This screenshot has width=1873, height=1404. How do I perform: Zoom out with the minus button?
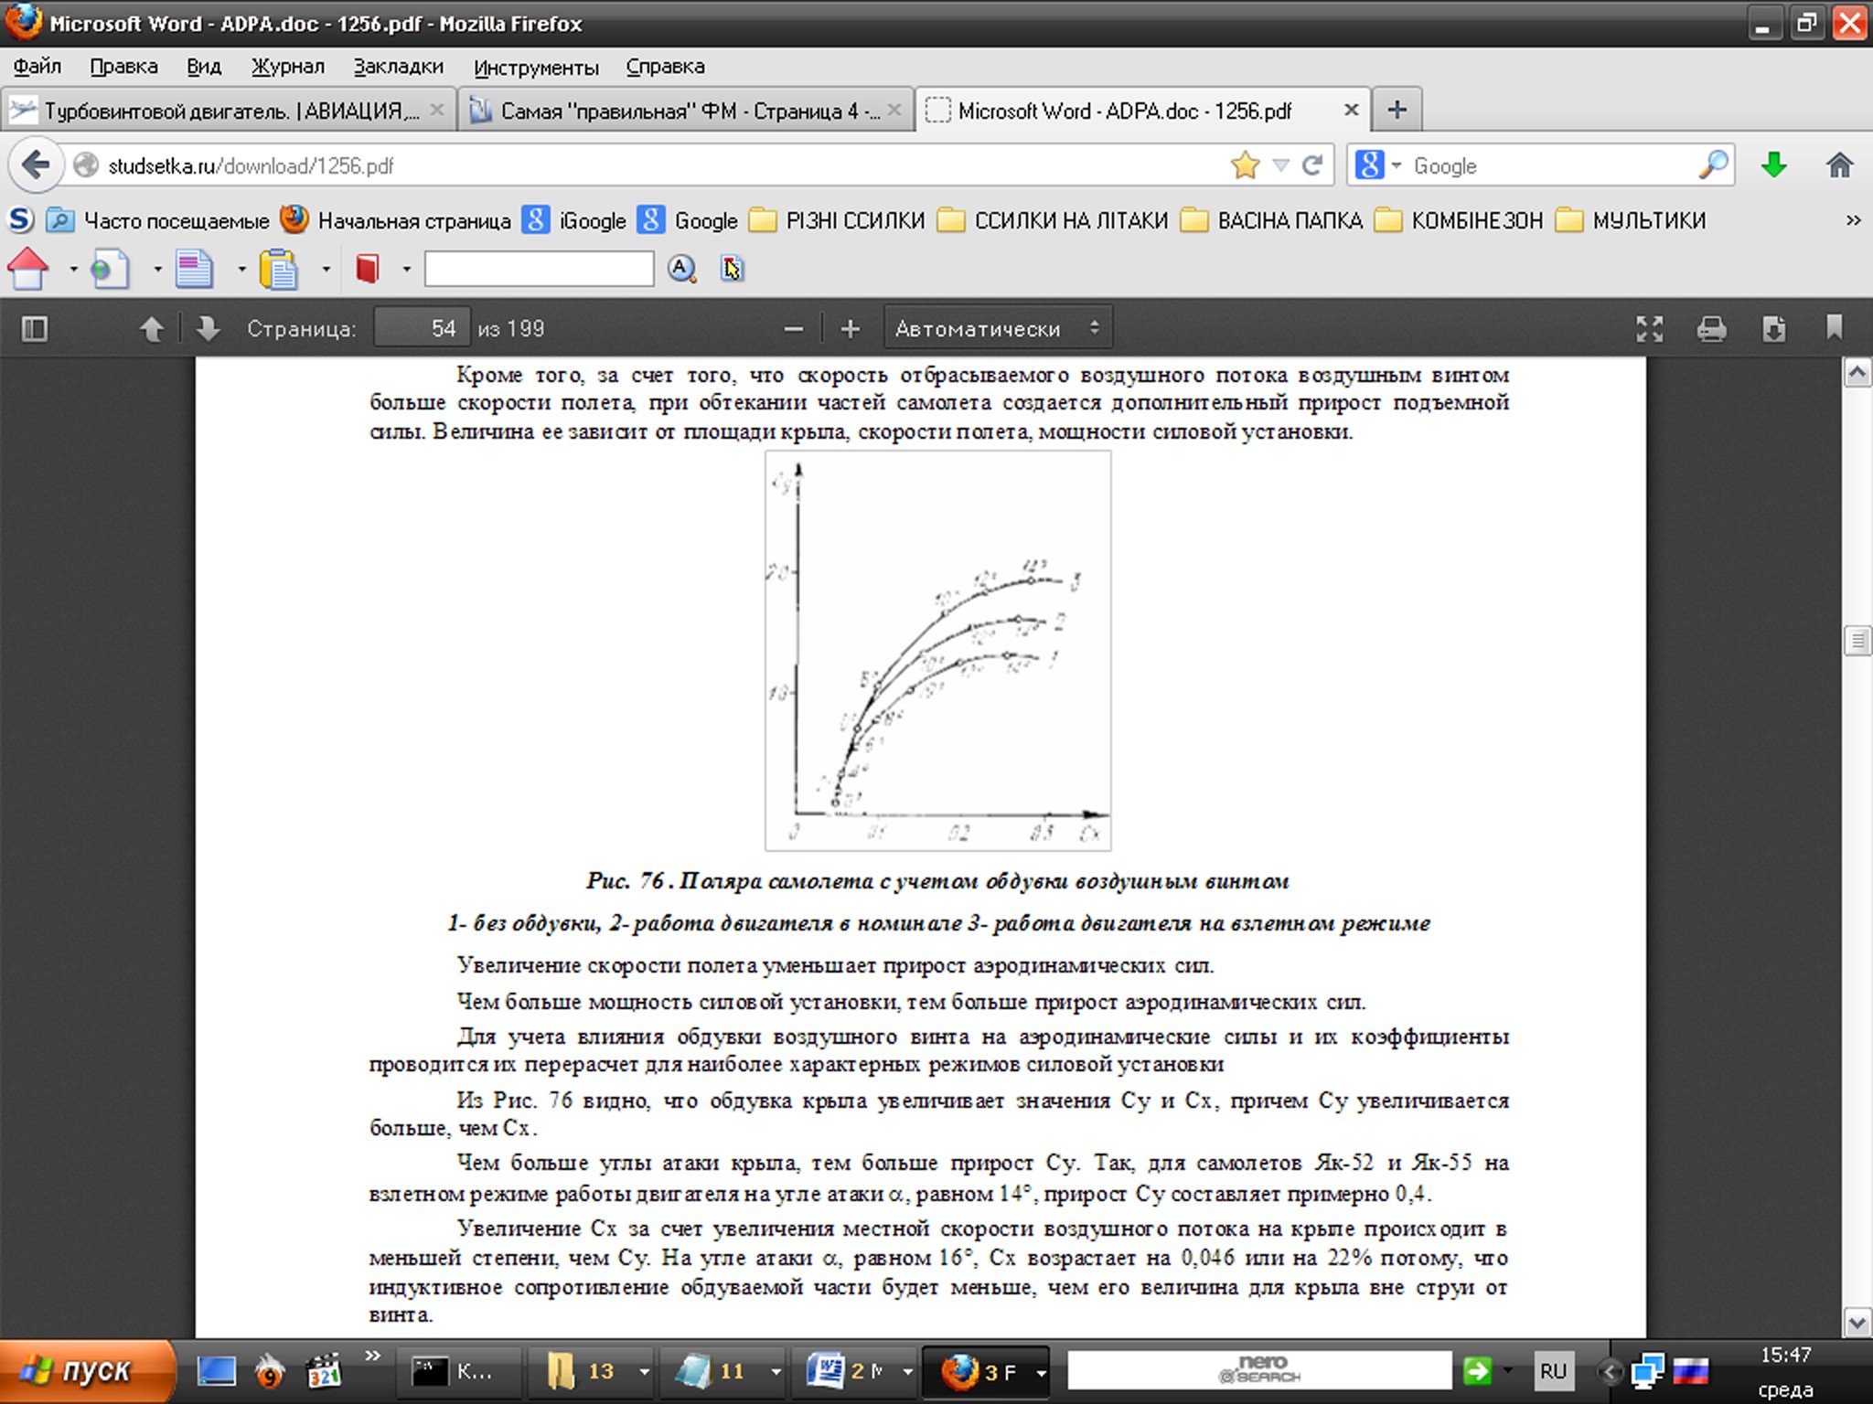click(793, 328)
